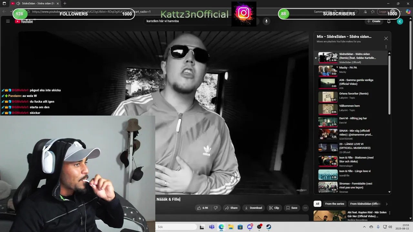Show more filter chips with the arrow
This screenshot has height=232, width=413.
tap(387, 204)
